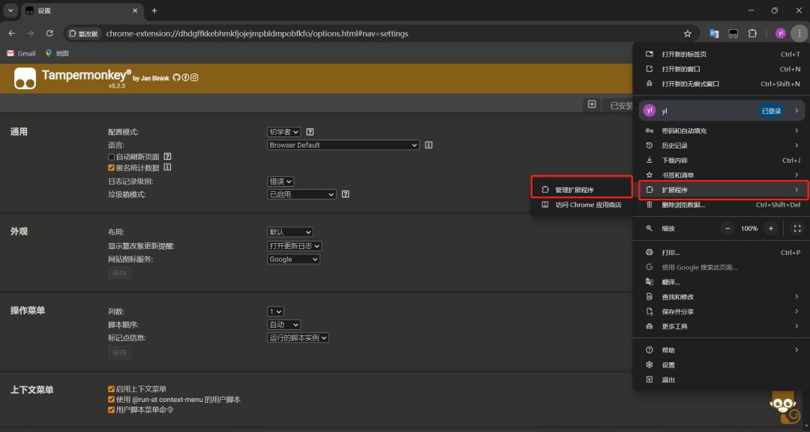Viewport: 810px width, 432px height.
Task: Reload the current page
Action: coord(49,34)
